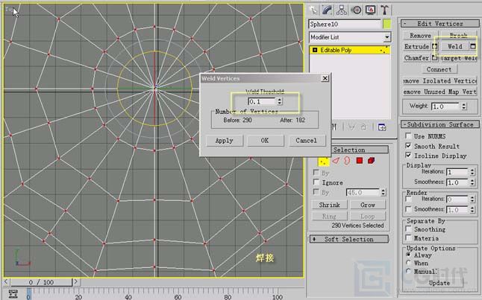Open Weld settings box icon
The width and height of the screenshot is (482, 300).
(473, 47)
